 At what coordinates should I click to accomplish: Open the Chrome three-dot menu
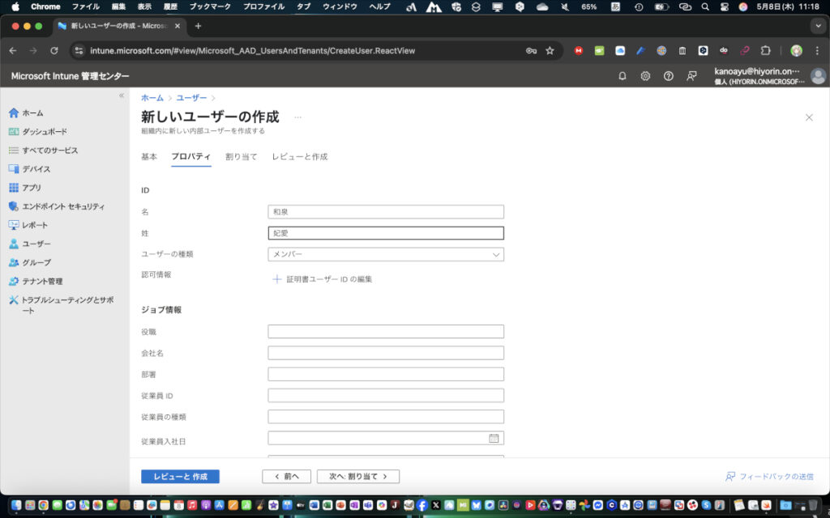pos(818,51)
